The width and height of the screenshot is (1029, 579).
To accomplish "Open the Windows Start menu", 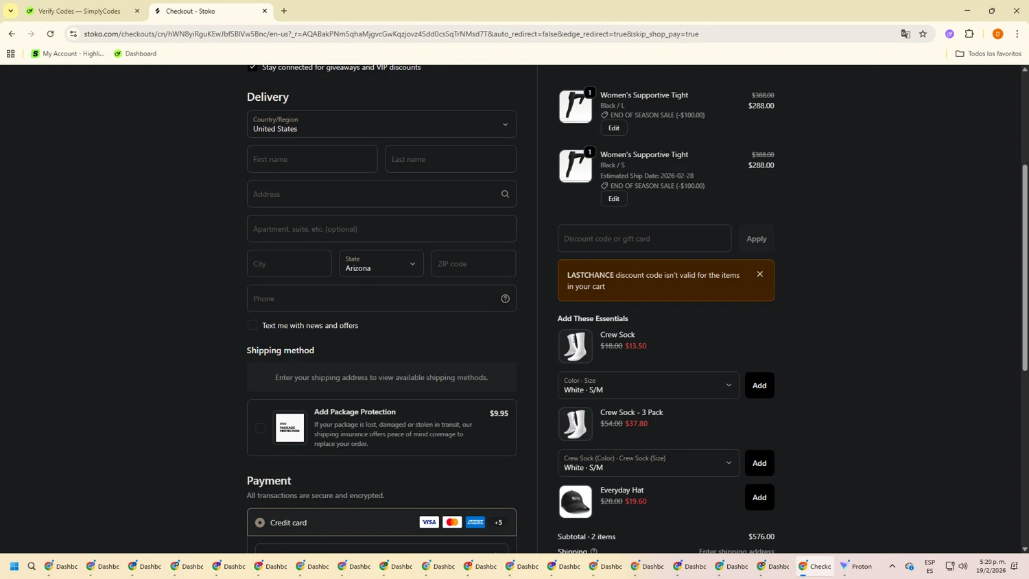I will tap(14, 567).
